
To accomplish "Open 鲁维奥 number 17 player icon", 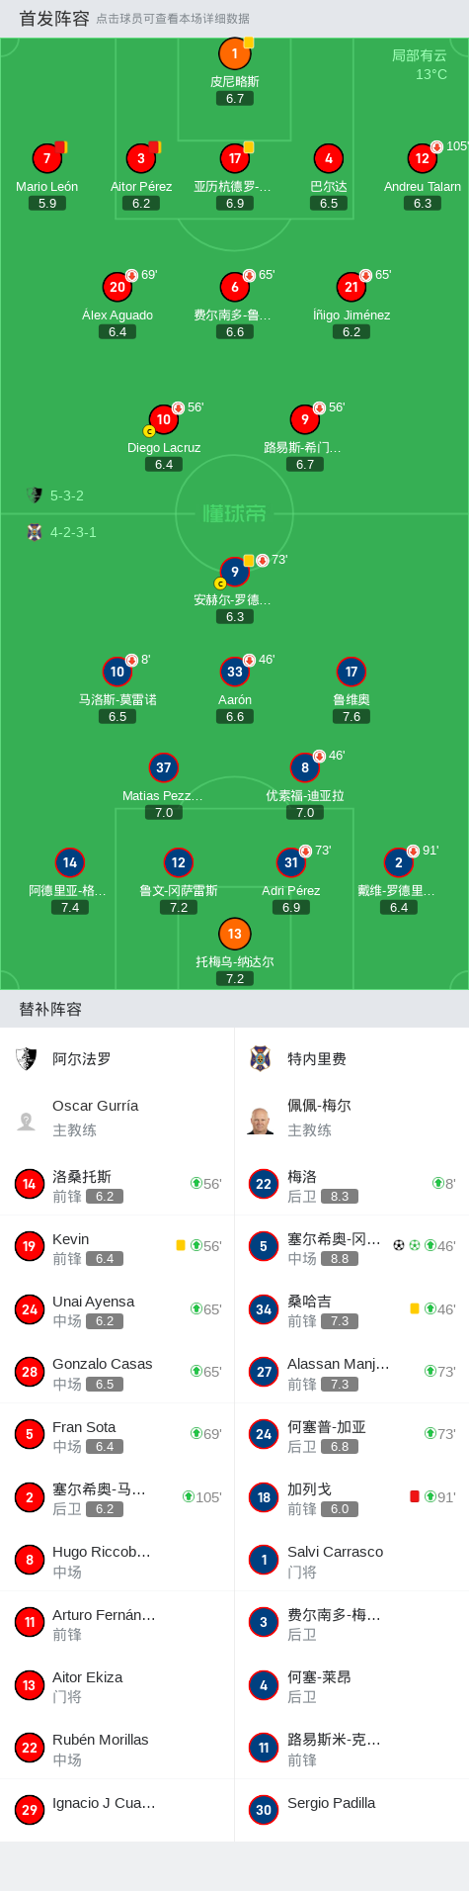I will click(352, 672).
